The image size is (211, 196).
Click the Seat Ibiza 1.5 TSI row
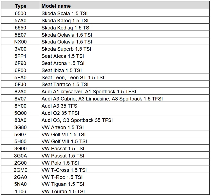click(x=62, y=70)
